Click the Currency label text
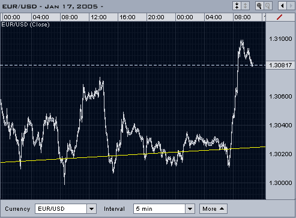This screenshot has height=218, width=296. (17, 209)
